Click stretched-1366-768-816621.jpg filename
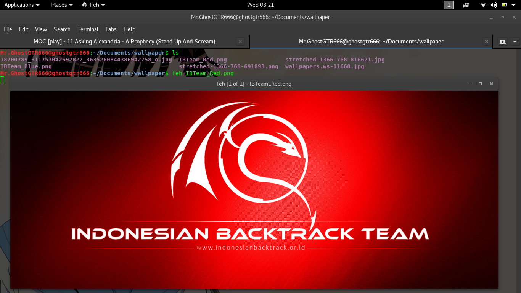The width and height of the screenshot is (521, 293). pos(335,60)
